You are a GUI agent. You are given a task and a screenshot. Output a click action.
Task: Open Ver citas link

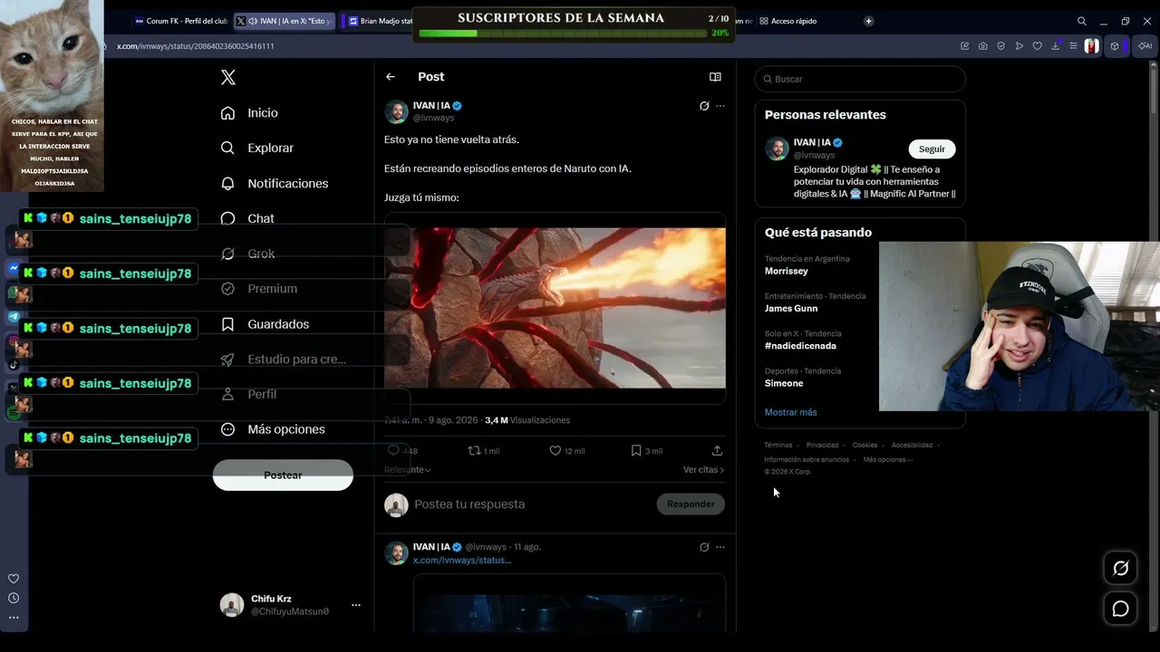coord(703,470)
